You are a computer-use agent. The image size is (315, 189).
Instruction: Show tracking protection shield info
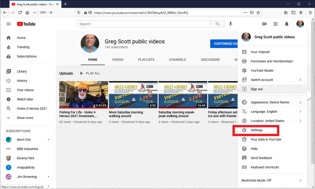pos(79,13)
